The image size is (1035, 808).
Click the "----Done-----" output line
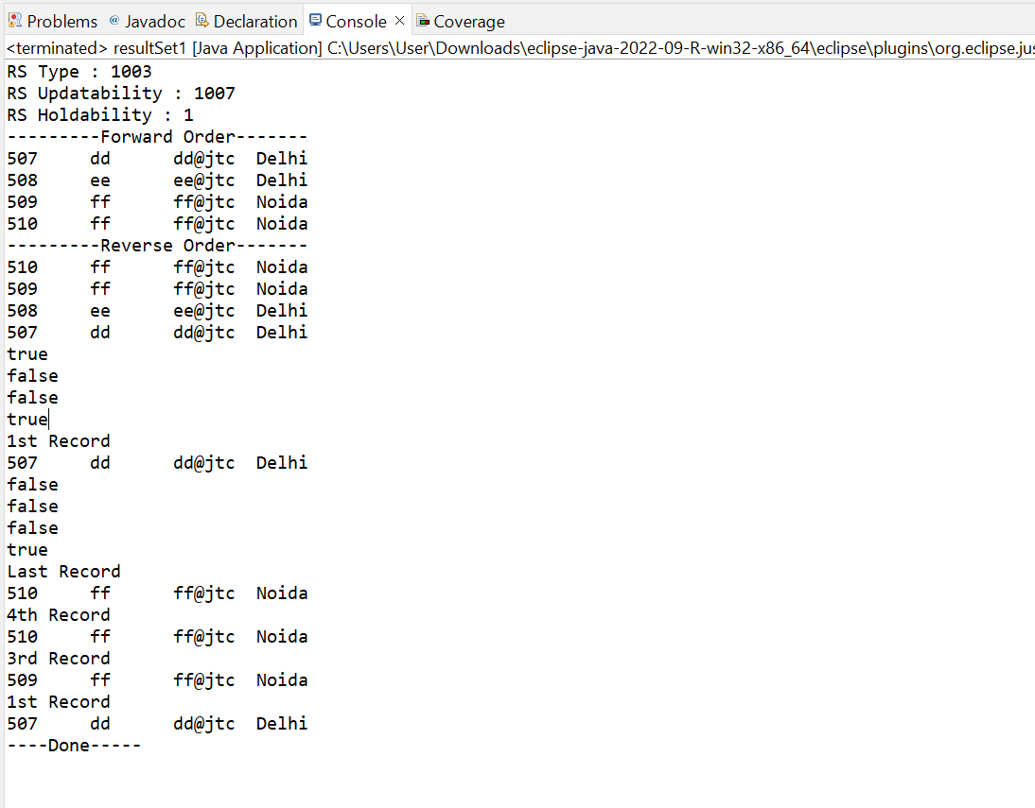click(74, 745)
